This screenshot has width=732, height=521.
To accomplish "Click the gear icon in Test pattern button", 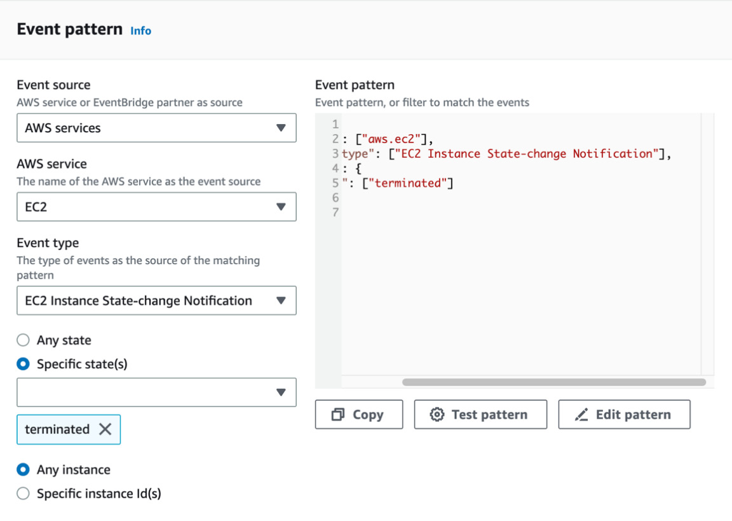I will click(x=437, y=415).
